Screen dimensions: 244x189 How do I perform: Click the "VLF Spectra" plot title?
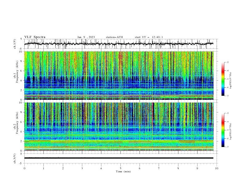35,37
